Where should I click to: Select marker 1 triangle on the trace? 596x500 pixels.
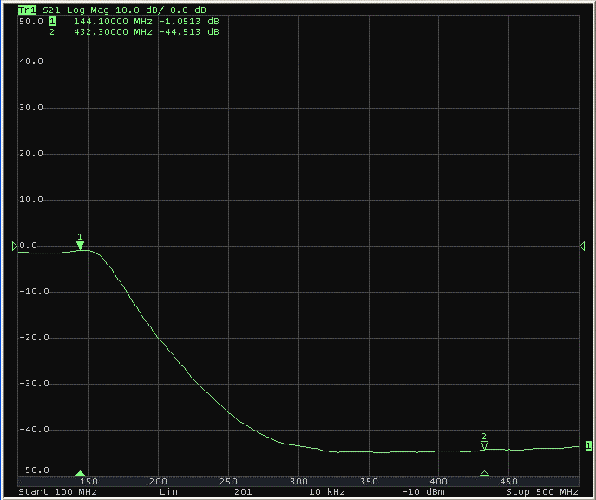(x=80, y=246)
